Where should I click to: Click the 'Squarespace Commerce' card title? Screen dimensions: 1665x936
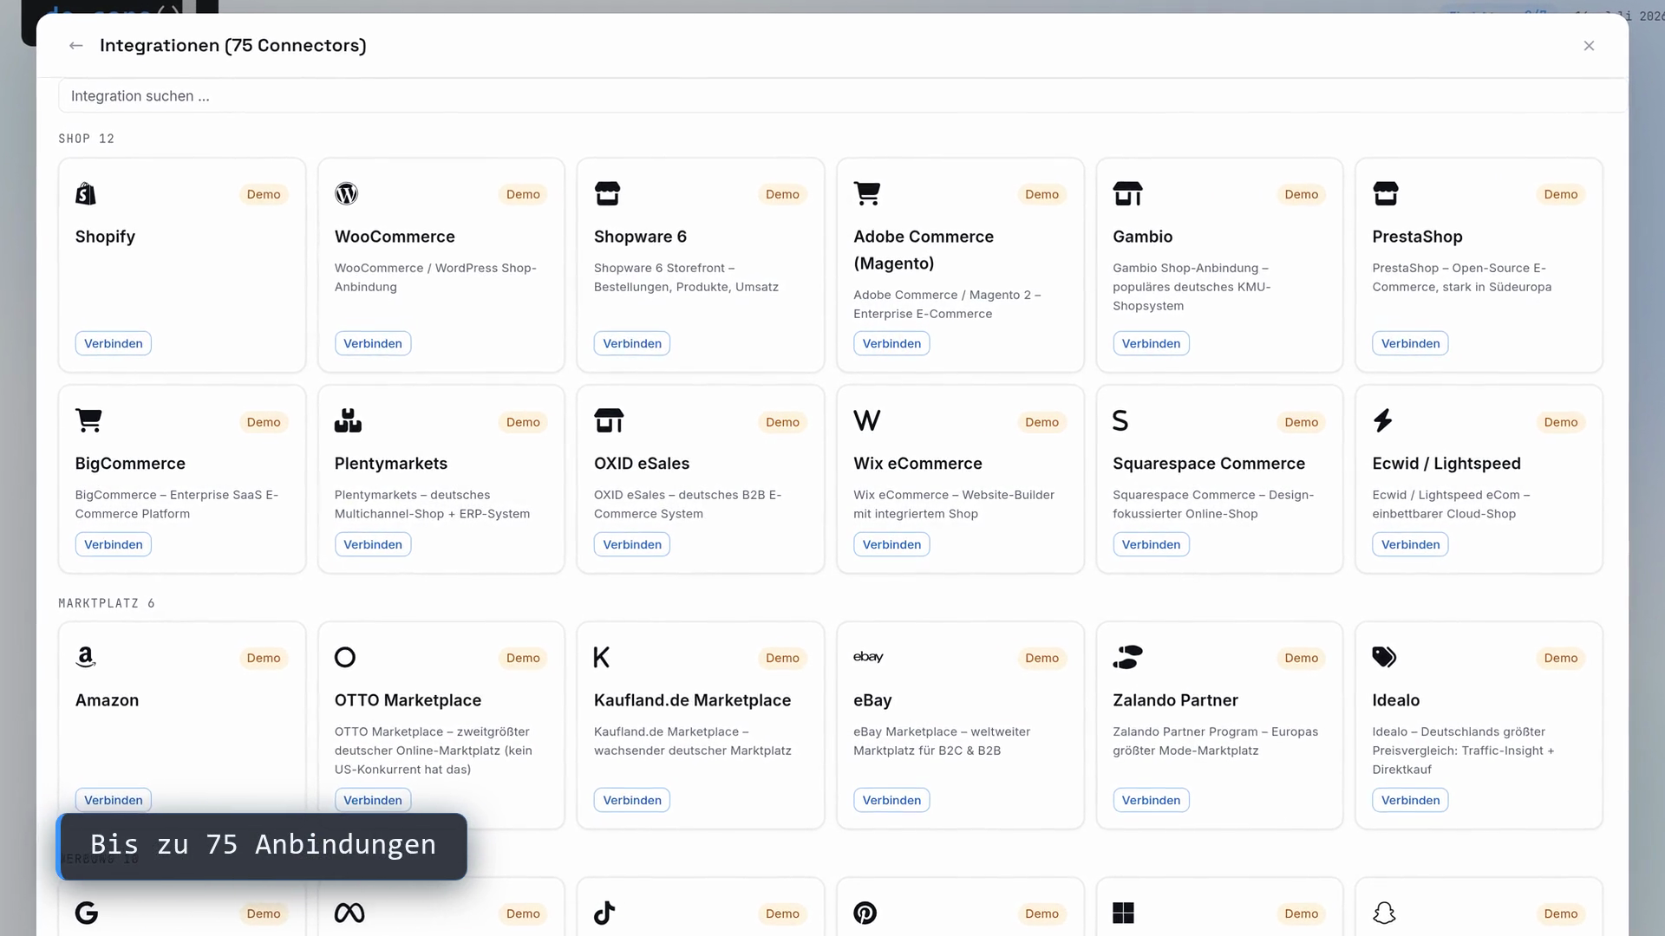pyautogui.click(x=1209, y=464)
